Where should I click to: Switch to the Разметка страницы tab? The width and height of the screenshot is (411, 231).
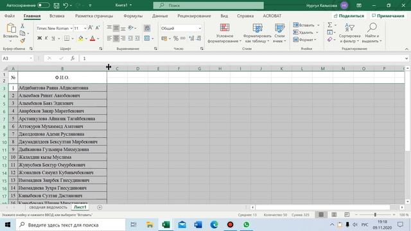coord(94,15)
